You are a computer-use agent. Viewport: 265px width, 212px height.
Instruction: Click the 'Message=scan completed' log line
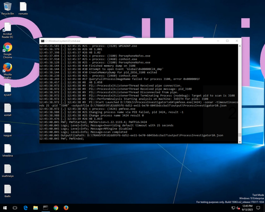[x=83, y=132]
